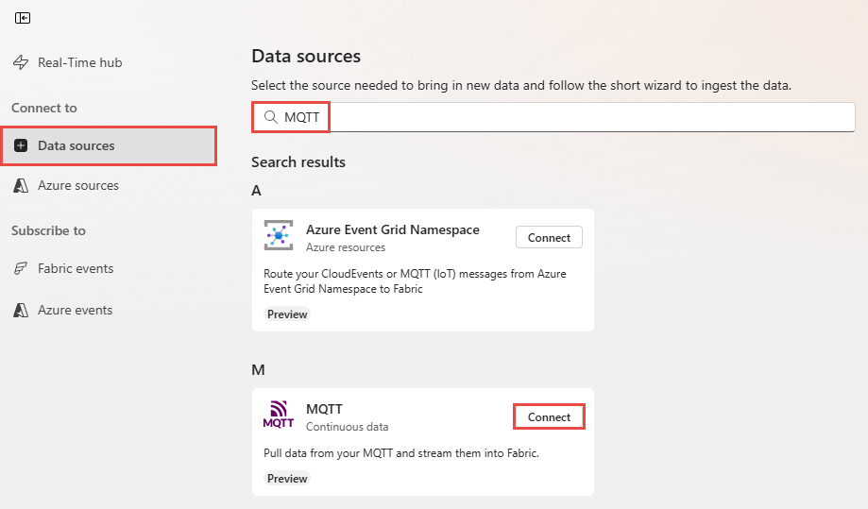
Task: Click the Data sources plus icon
Action: pos(21,145)
